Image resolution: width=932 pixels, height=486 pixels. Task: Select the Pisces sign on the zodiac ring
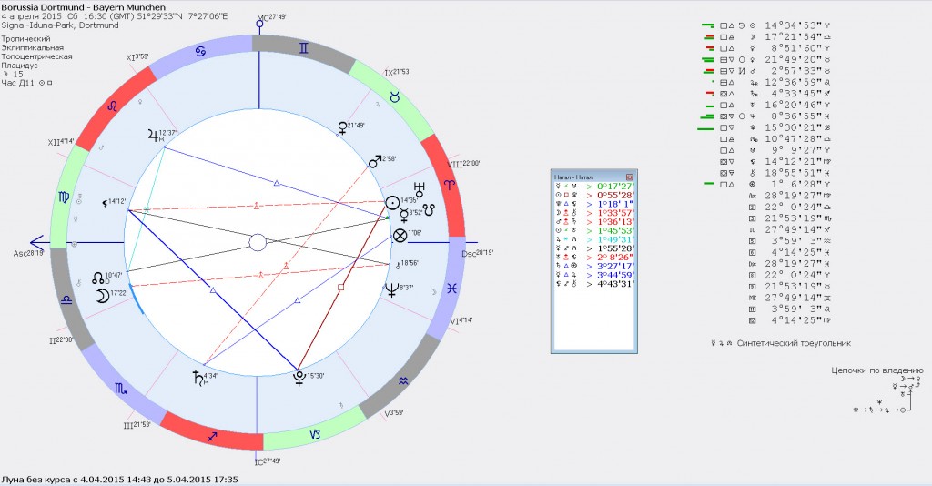(x=452, y=289)
